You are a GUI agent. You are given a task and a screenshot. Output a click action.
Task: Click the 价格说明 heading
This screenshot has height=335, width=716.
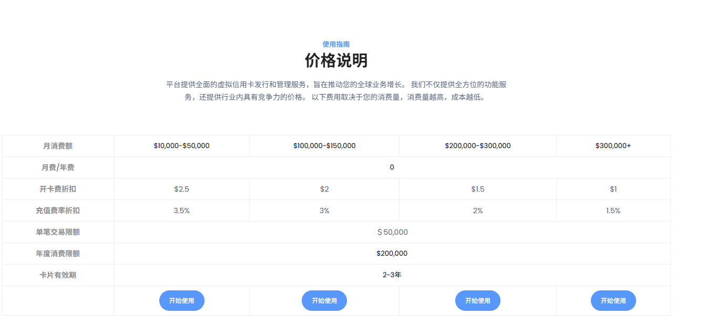[336, 60]
